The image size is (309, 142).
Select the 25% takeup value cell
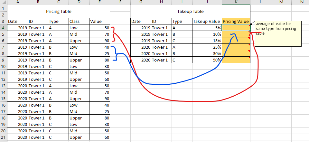(207, 47)
